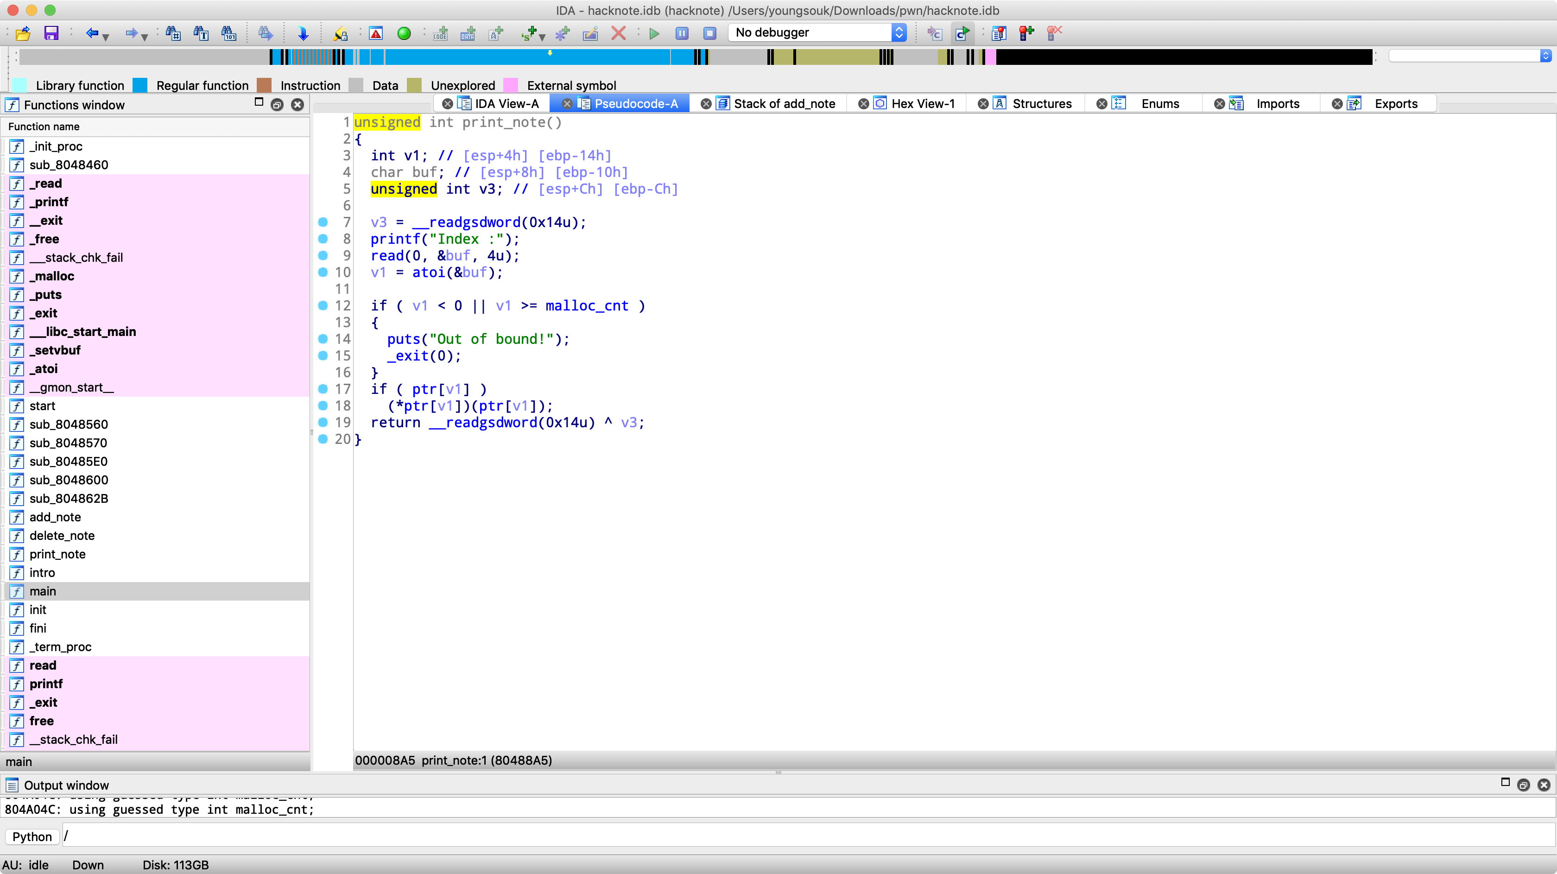
Task: Open the Exports tab
Action: pos(1396,104)
